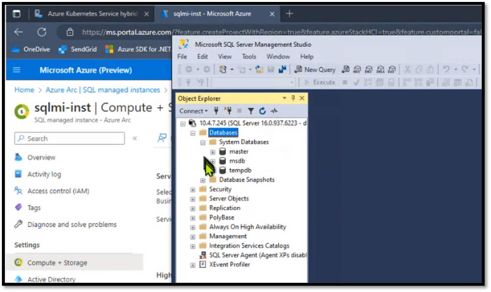Click the Azure resource menu Search field

pos(69,138)
